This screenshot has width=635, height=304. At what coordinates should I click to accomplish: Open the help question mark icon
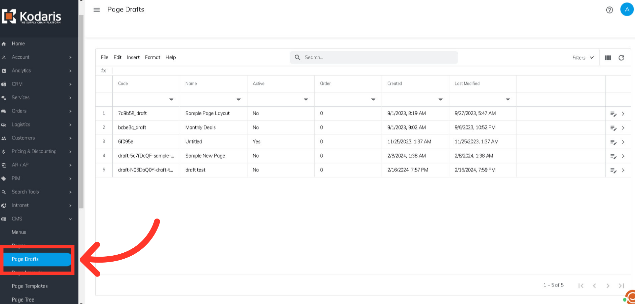point(610,10)
